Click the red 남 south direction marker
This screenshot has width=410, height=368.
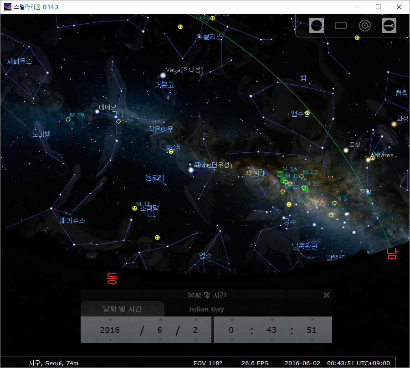392,254
